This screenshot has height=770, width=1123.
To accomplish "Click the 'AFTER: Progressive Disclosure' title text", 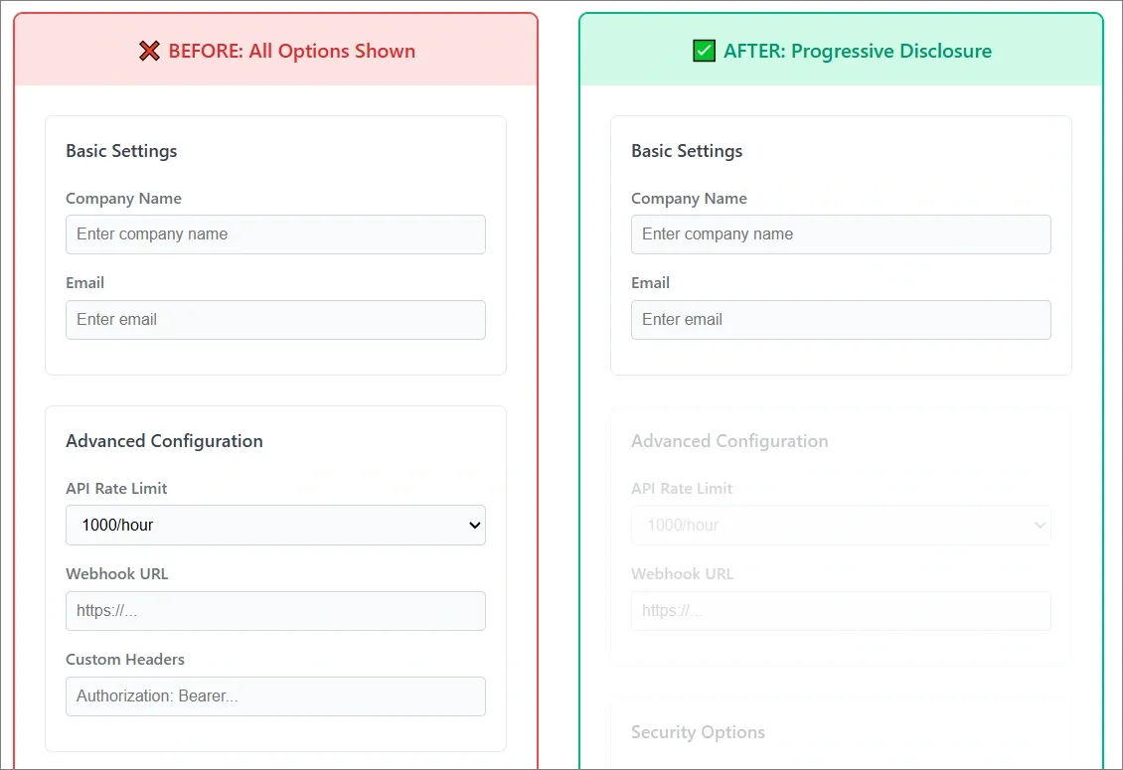I will (857, 52).
